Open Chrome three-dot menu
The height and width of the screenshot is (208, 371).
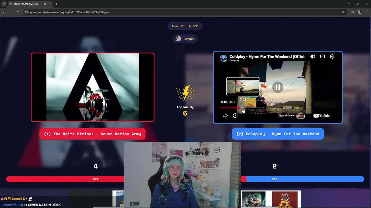367,12
